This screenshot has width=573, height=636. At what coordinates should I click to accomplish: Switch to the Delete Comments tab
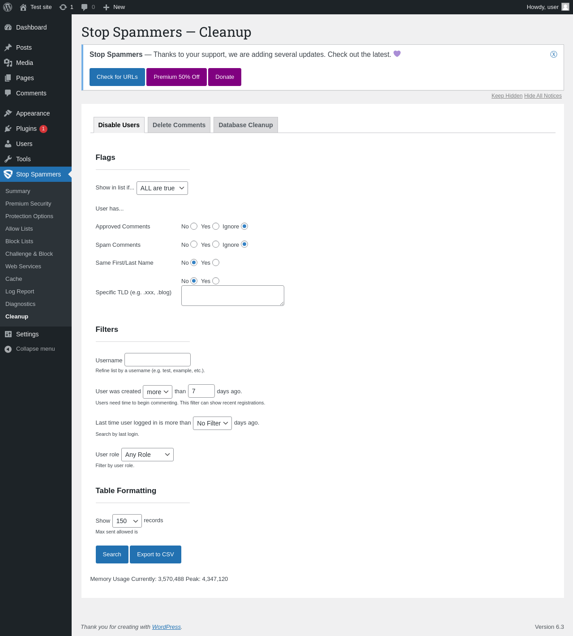tap(179, 125)
